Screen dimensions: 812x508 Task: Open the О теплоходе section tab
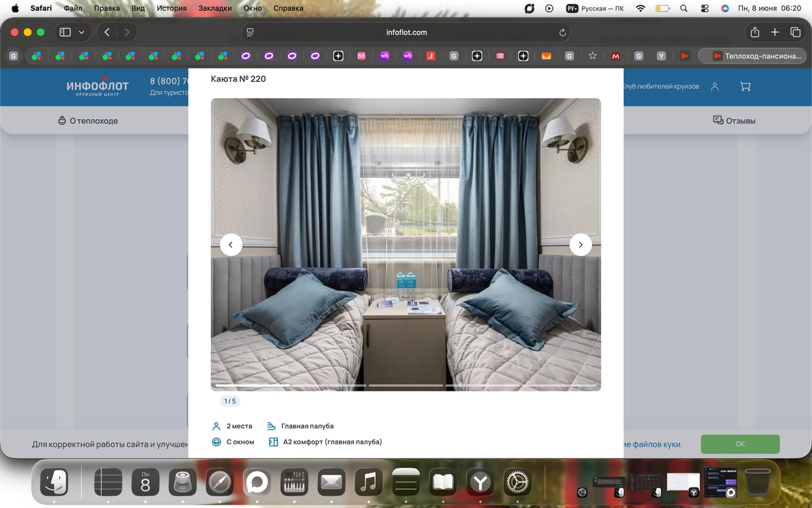[x=88, y=121]
